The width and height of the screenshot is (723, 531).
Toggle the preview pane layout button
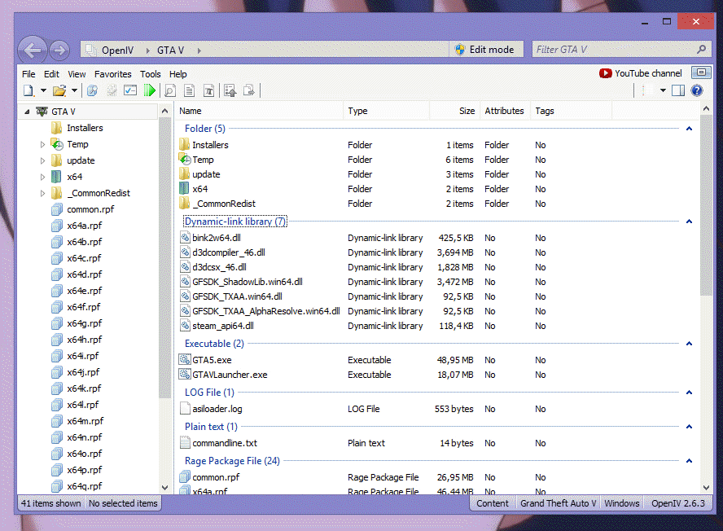point(678,90)
